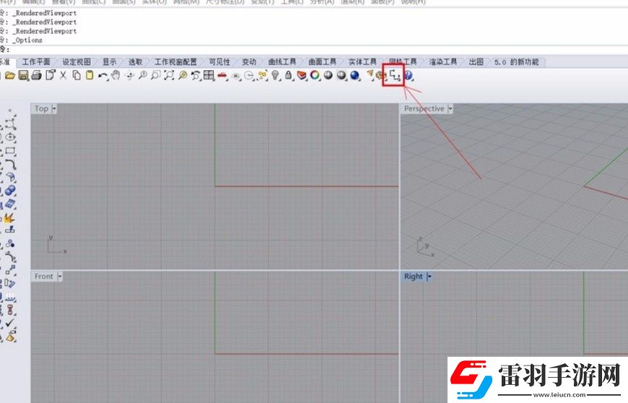
Task: Open the Right viewport dropdown arrow
Action: [x=429, y=277]
